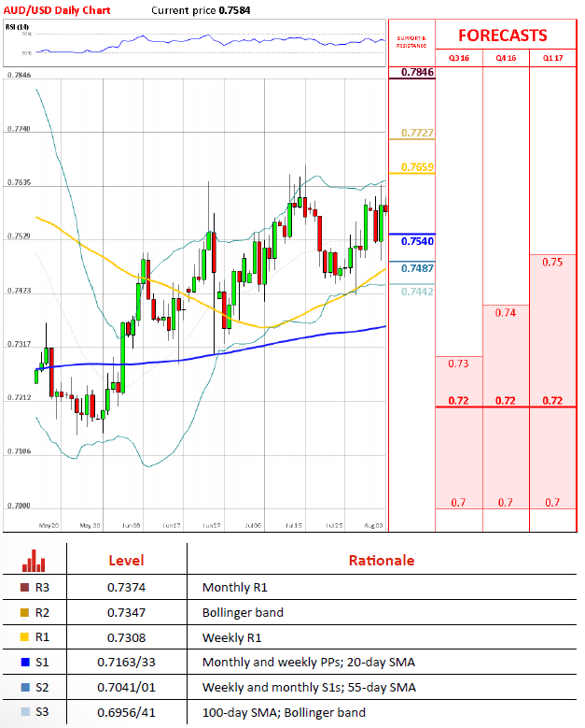Click the 0.72 median value in Q3 16 column

click(x=458, y=400)
